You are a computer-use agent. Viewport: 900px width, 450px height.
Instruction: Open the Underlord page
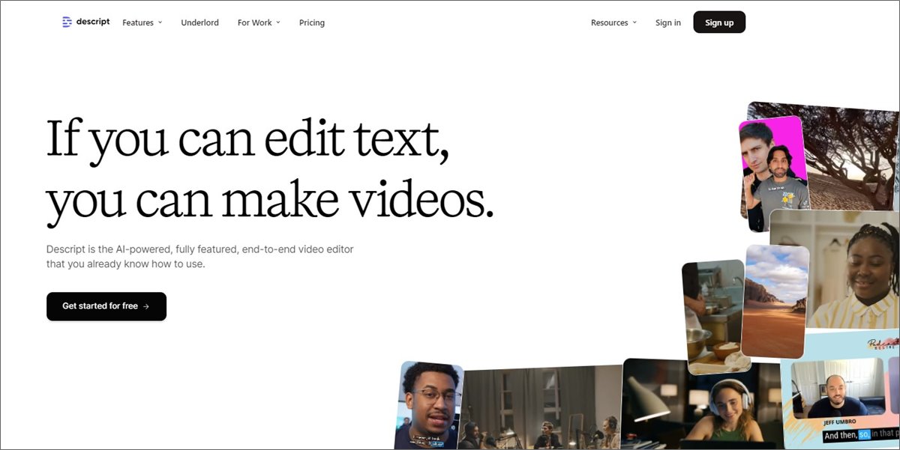coord(199,22)
